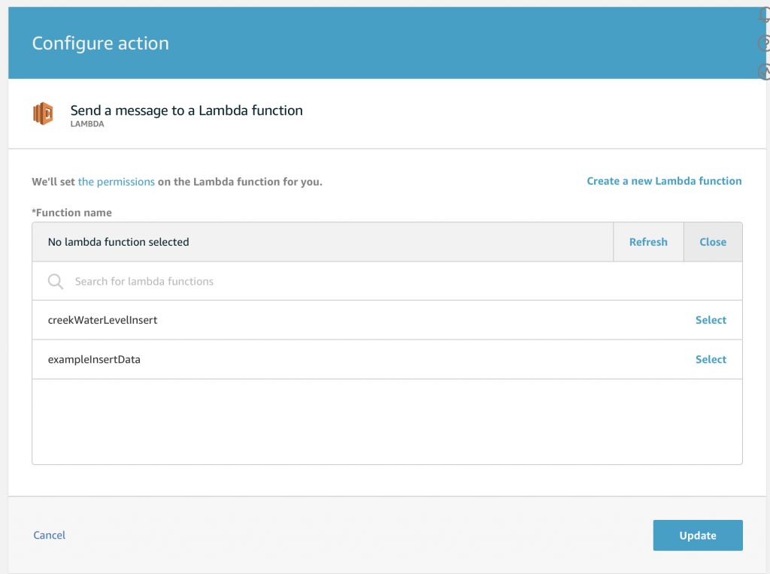
Task: Click the creekWaterLevelInsert row name
Action: [x=102, y=320]
